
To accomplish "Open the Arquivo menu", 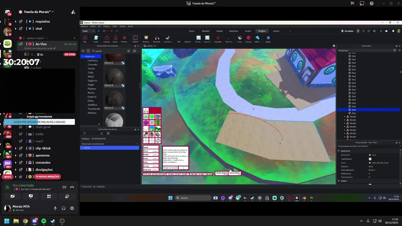I will tap(84, 26).
